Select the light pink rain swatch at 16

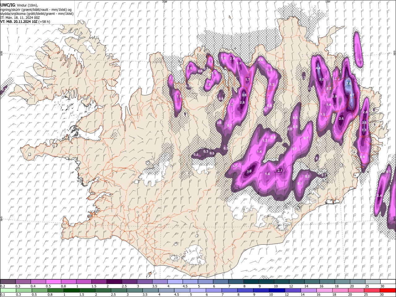click(324, 291)
